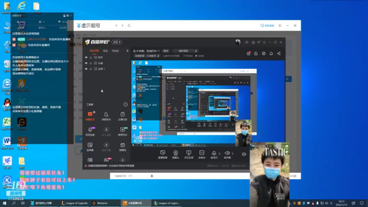Viewport: 368px width, 207px height.
Task: Open hamburger menu in 虚贝租号 window
Action: click(280, 25)
